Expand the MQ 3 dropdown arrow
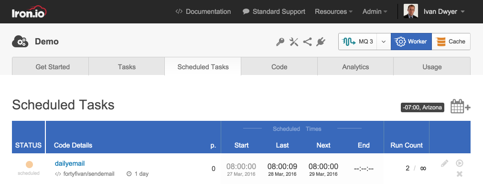The image size is (483, 192). tap(383, 42)
